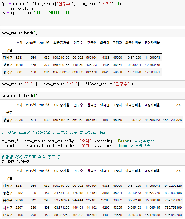Click 85.237258 in the 은평구 row
This screenshot has width=185, height=219.
pyautogui.click(x=62, y=215)
